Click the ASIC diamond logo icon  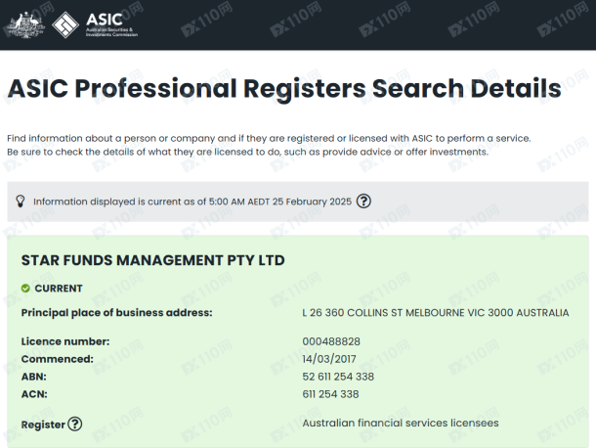pyautogui.click(x=66, y=24)
